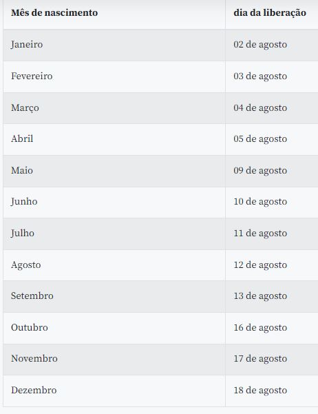Select the '12 de agosto' date for Agosto

coord(260,265)
